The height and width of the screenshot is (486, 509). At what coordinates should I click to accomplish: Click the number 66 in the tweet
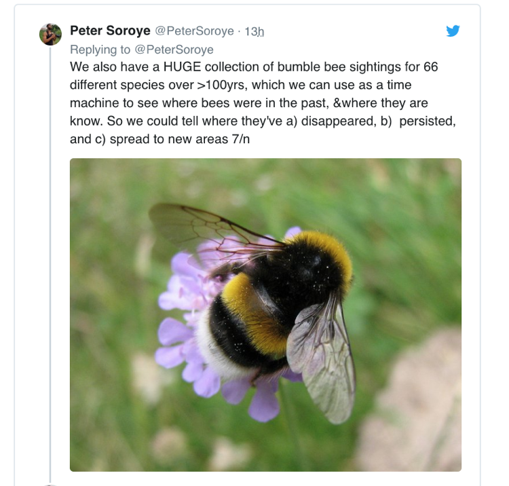coord(430,68)
